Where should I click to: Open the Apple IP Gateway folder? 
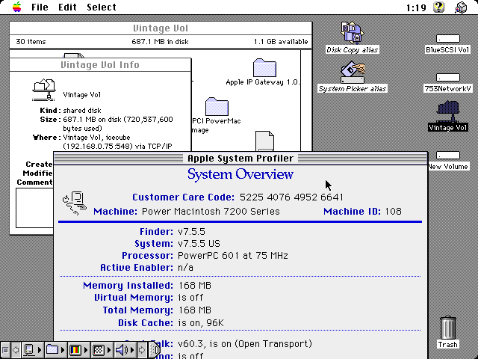click(x=264, y=67)
